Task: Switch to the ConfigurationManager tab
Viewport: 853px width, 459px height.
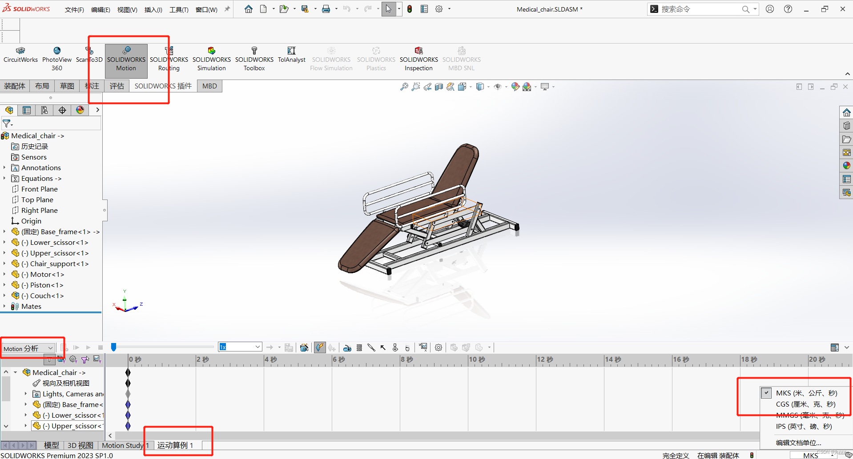Action: [44, 110]
